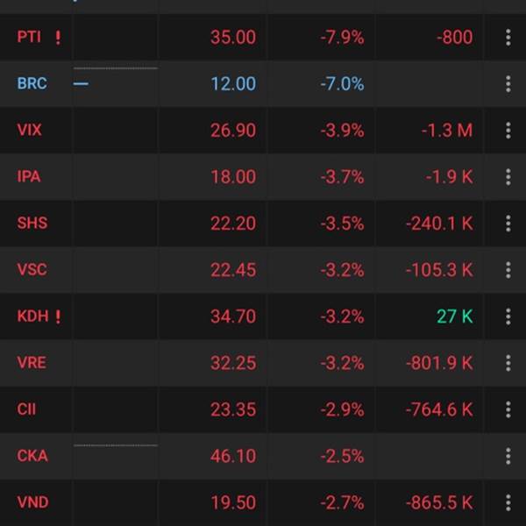Screen dimensions: 526x526
Task: Open the three-dot menu for VRE
Action: point(508,363)
